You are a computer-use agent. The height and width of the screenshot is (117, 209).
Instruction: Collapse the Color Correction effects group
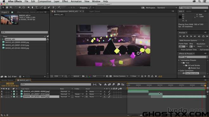pyautogui.click(x=179, y=71)
